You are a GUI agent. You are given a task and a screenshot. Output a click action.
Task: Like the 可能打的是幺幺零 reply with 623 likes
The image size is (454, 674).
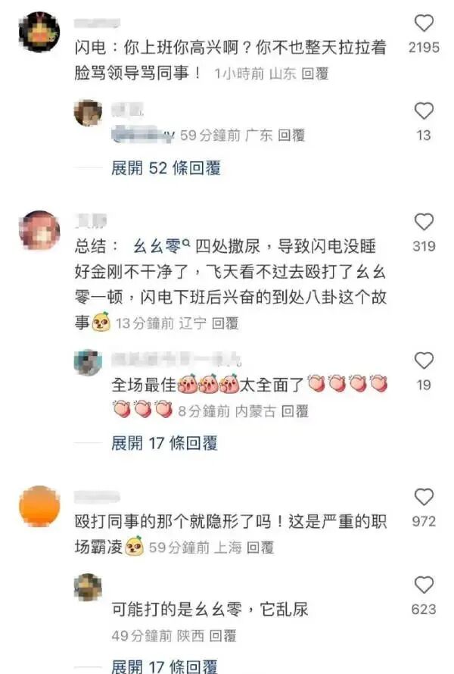point(424,585)
